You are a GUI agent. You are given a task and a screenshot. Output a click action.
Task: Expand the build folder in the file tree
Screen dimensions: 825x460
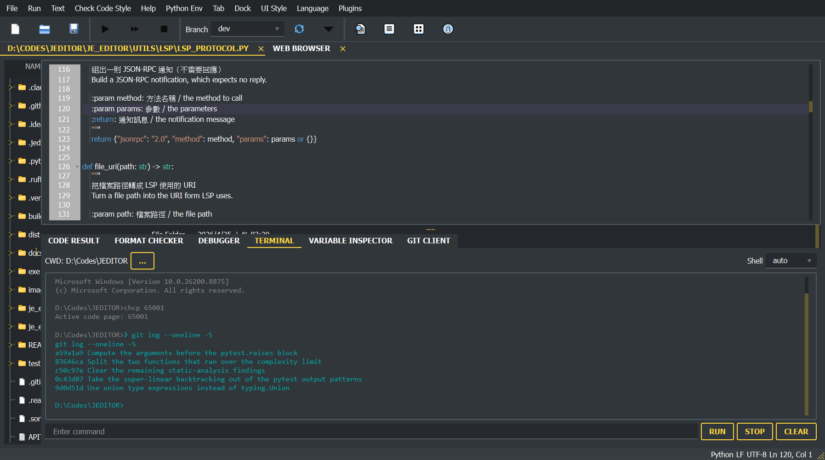tap(11, 216)
